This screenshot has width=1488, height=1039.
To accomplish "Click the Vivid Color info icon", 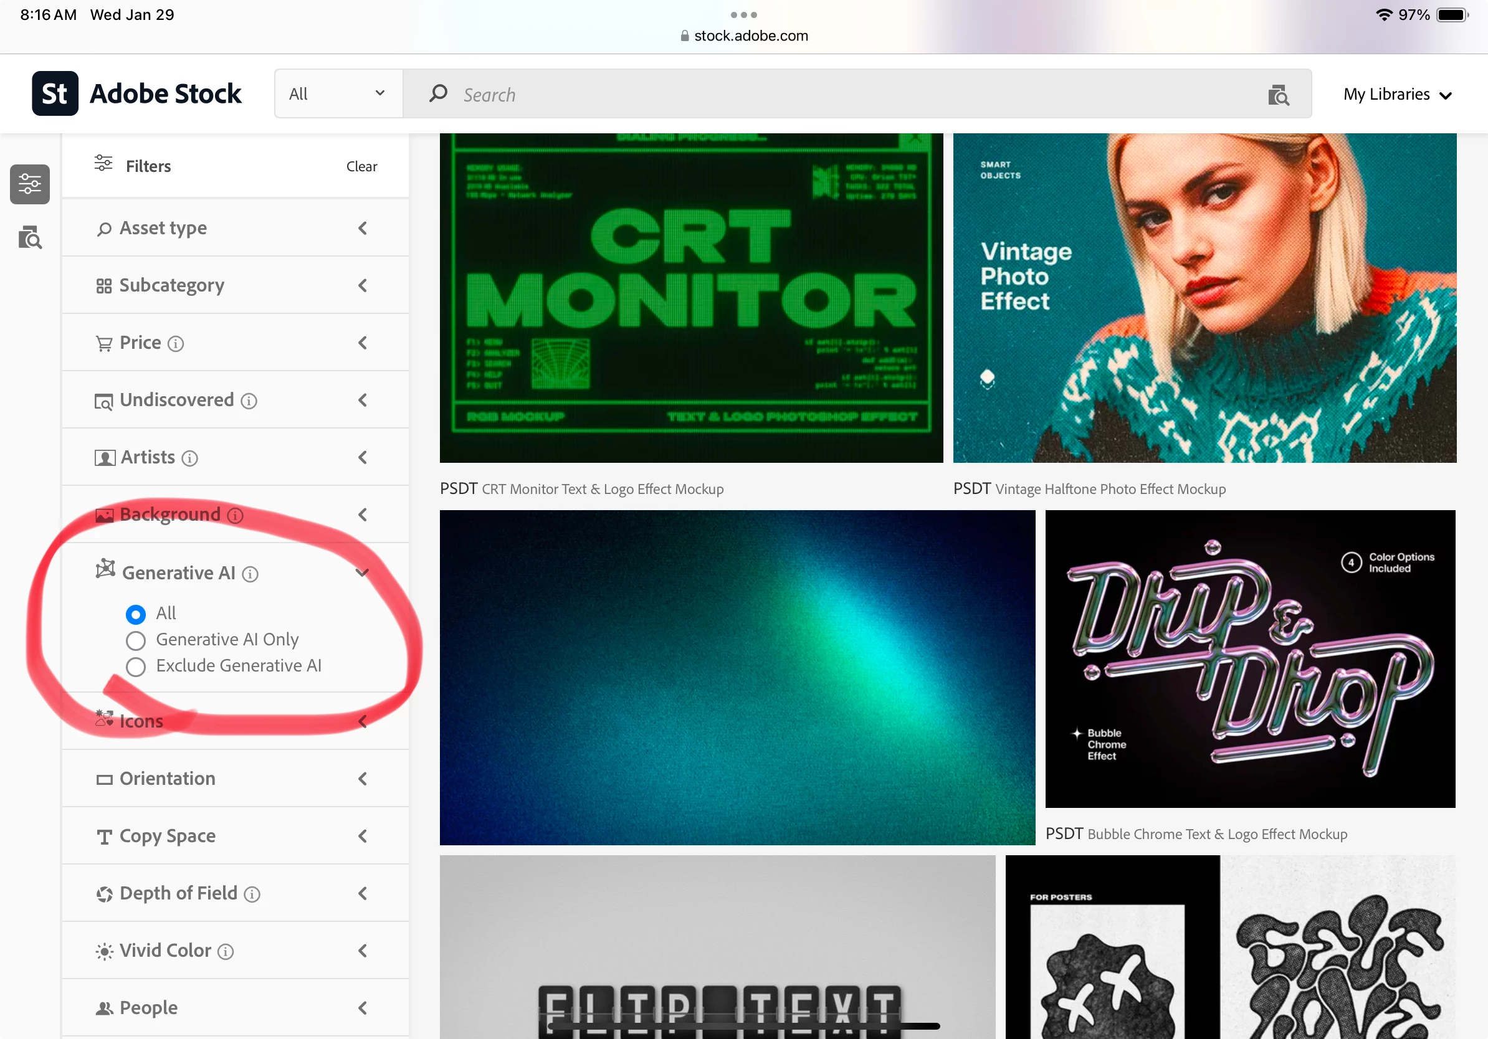I will 226,952.
